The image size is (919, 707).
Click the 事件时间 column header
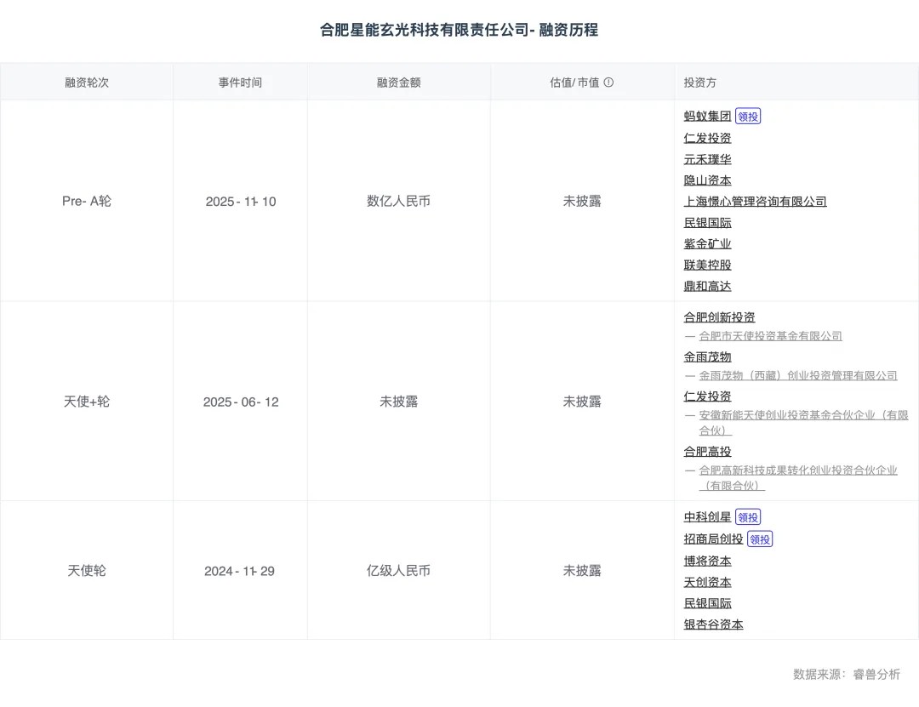[x=240, y=82]
